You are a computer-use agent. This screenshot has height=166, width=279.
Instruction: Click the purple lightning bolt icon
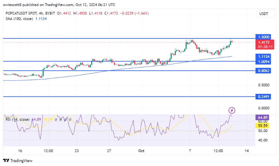pyautogui.click(x=232, y=111)
